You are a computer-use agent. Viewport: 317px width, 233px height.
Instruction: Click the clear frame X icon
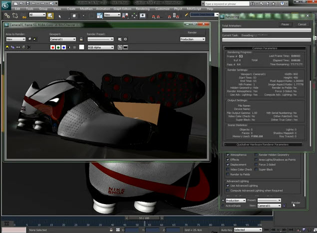(x=28, y=47)
